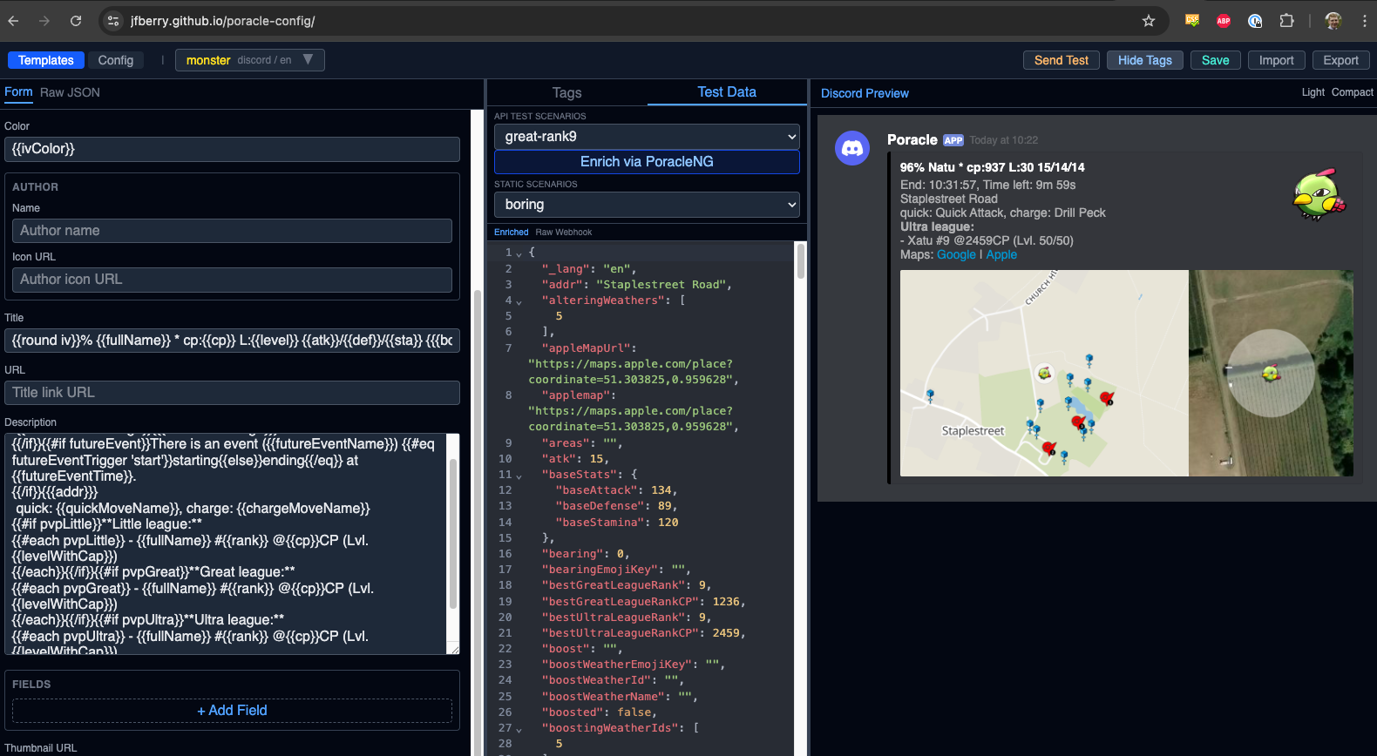Click the Title link URL field
The width and height of the screenshot is (1377, 756).
click(232, 393)
